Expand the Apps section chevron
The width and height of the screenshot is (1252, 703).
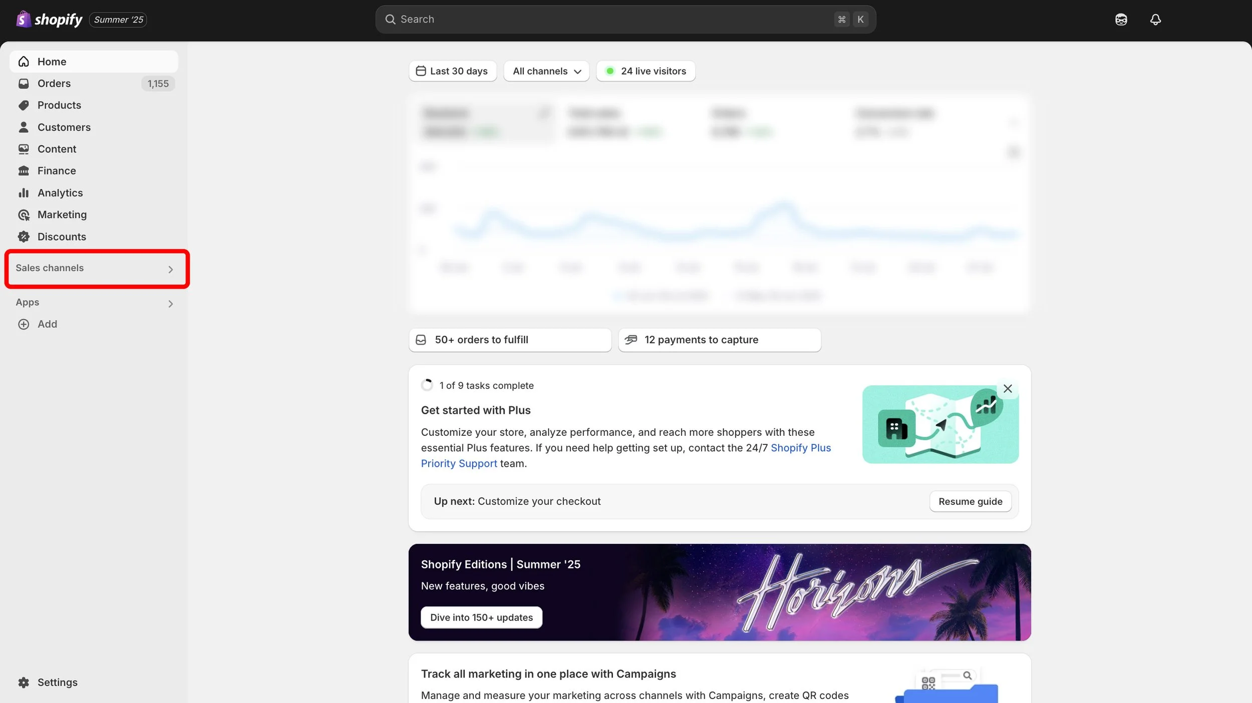tap(170, 304)
